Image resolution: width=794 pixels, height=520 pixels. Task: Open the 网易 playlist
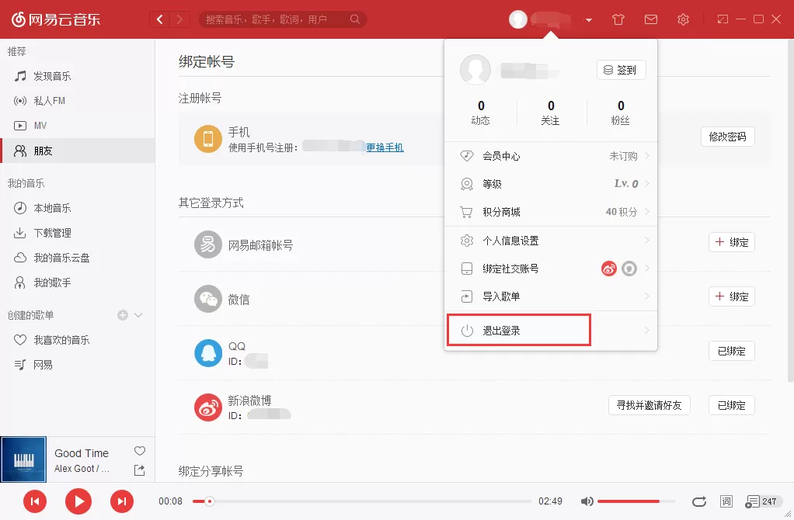click(78, 365)
